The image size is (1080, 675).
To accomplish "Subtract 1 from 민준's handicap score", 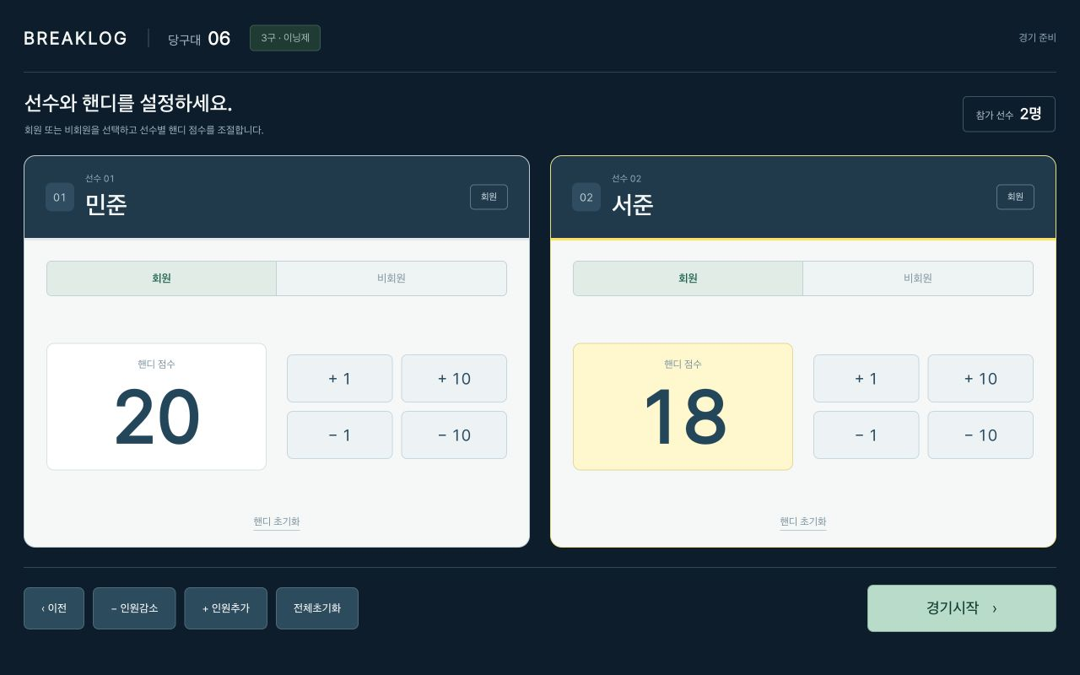I will [x=340, y=435].
